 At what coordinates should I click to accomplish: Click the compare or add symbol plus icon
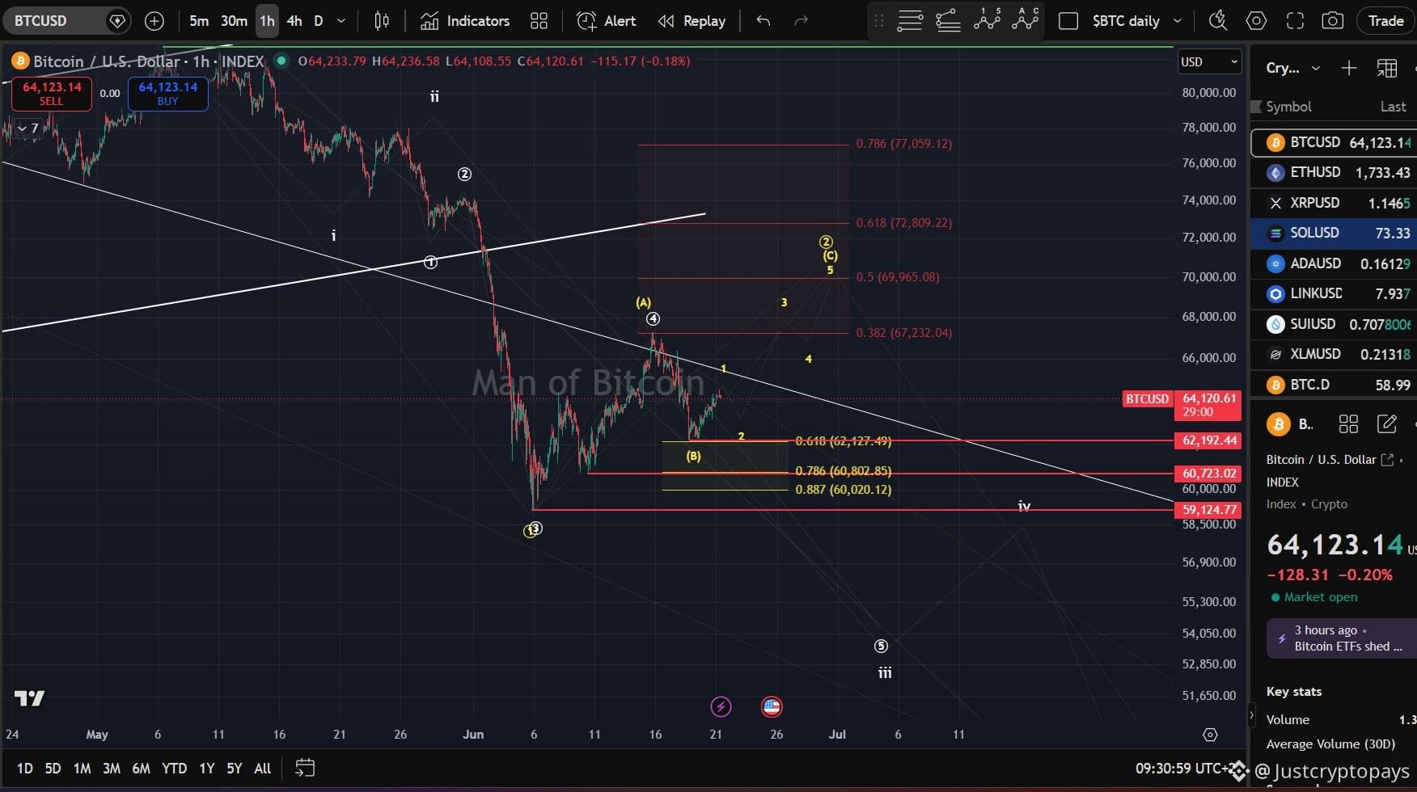coord(154,21)
